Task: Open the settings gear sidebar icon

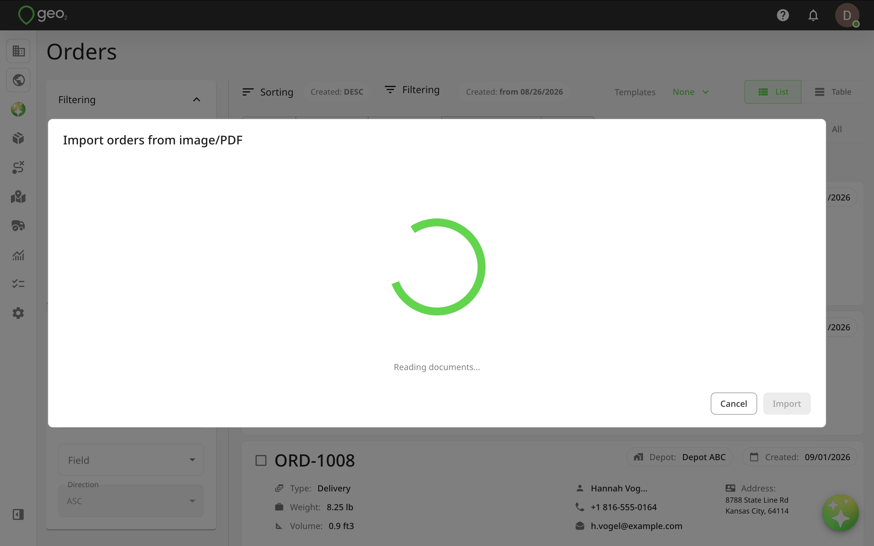Action: (x=19, y=313)
